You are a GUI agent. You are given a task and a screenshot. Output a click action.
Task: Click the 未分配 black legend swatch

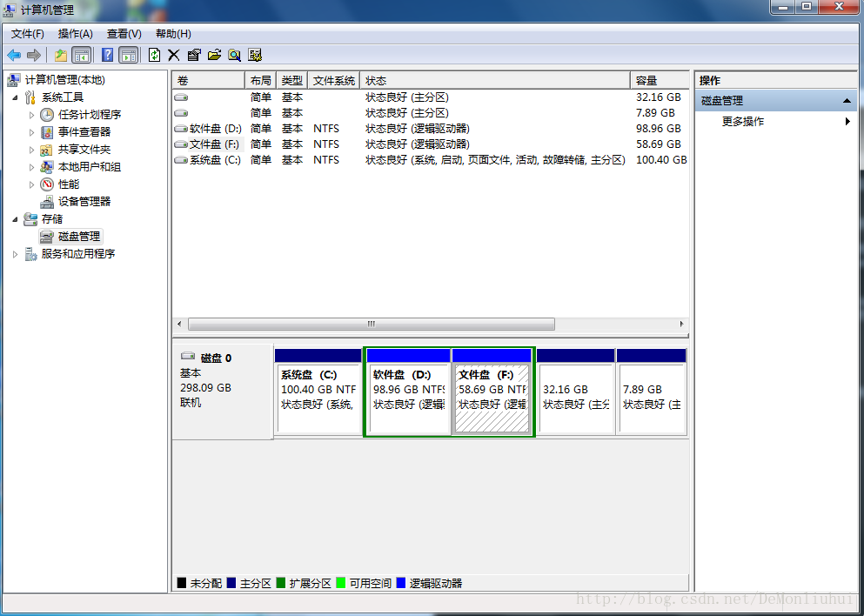[181, 582]
